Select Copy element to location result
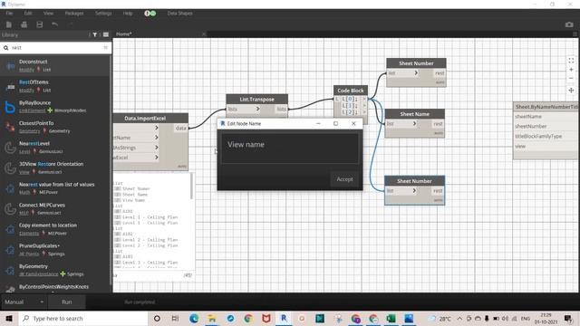The image size is (580, 326). click(55, 229)
